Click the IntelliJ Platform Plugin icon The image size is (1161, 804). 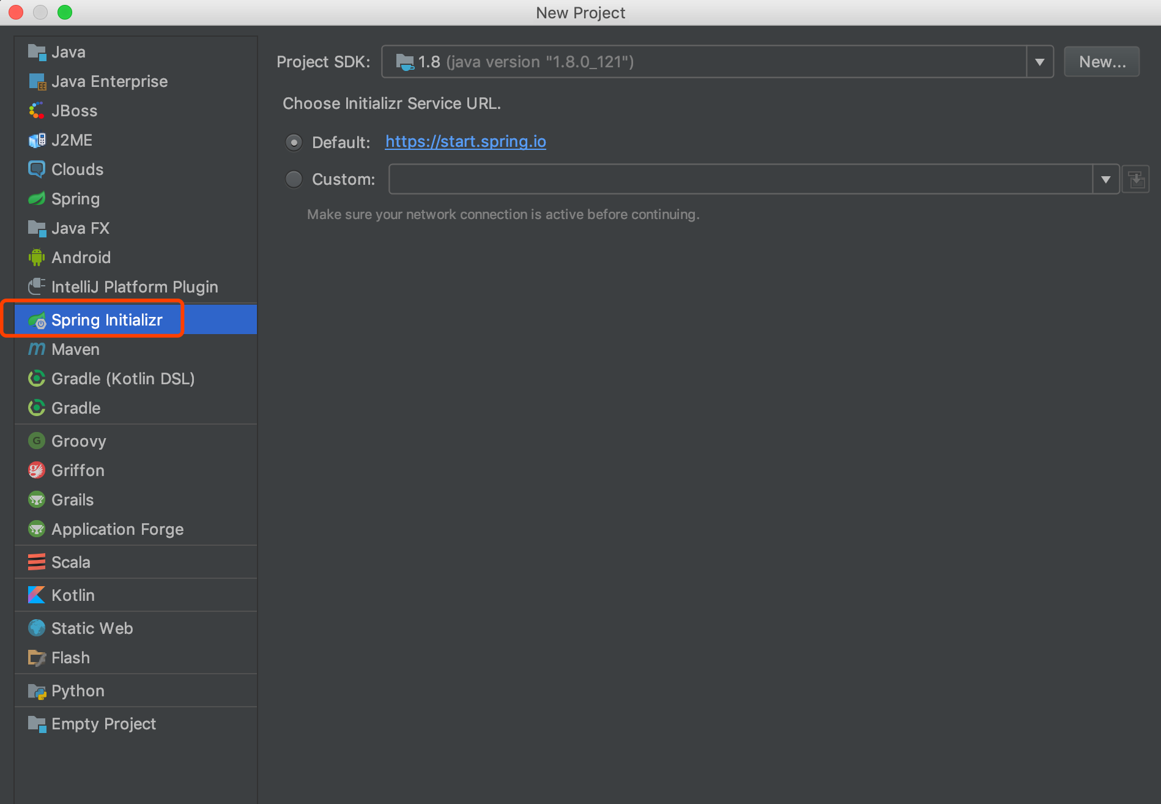pos(37,288)
